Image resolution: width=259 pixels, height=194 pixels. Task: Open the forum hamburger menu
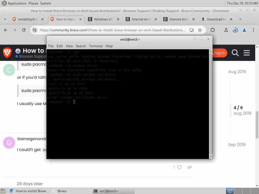[x=246, y=53]
